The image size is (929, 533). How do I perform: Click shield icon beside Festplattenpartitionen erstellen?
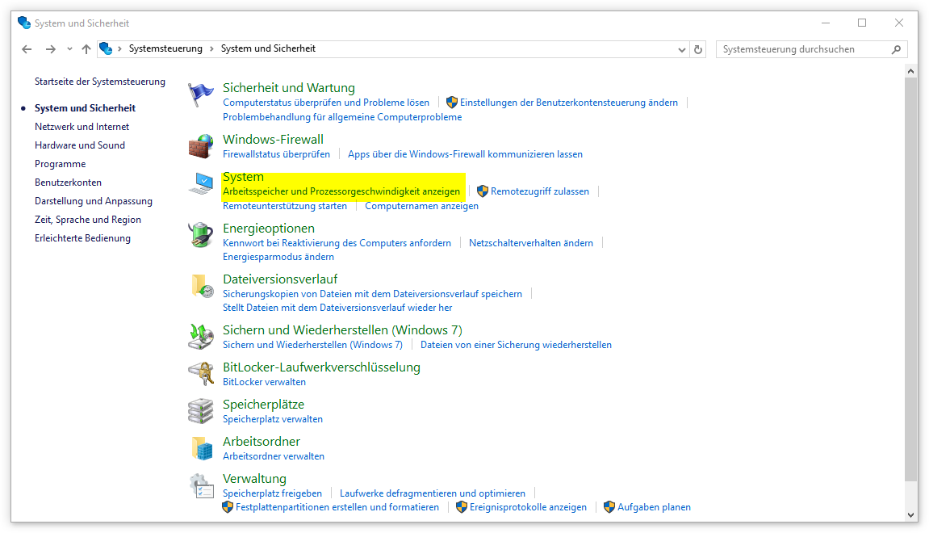pos(228,507)
